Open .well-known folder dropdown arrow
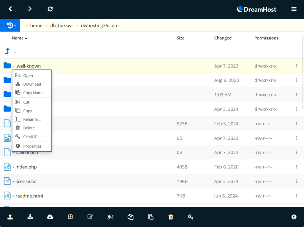The height and width of the screenshot is (227, 304). 14,66
